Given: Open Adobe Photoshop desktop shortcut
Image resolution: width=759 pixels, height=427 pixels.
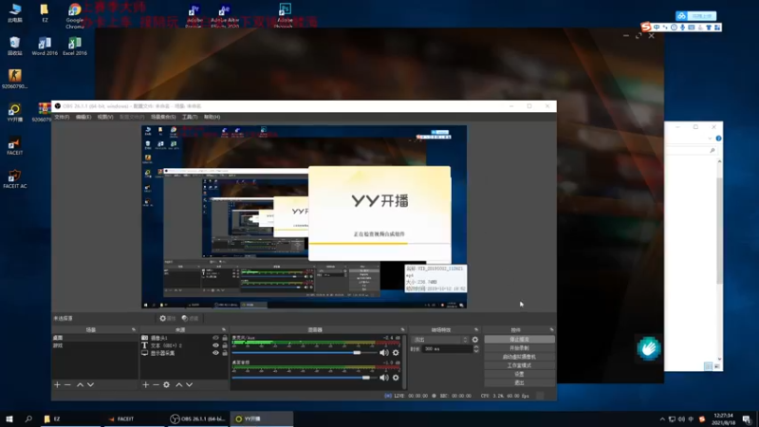Looking at the screenshot, I should (284, 15).
